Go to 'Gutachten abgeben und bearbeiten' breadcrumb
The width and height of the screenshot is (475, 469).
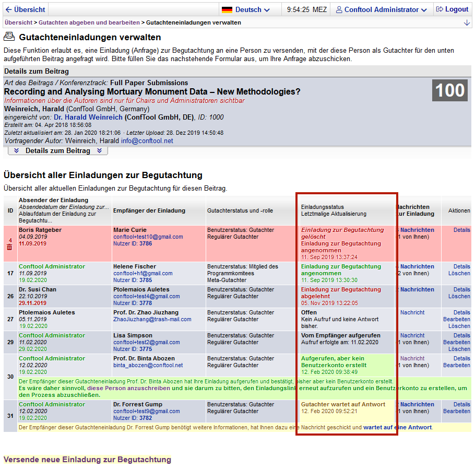coord(89,23)
